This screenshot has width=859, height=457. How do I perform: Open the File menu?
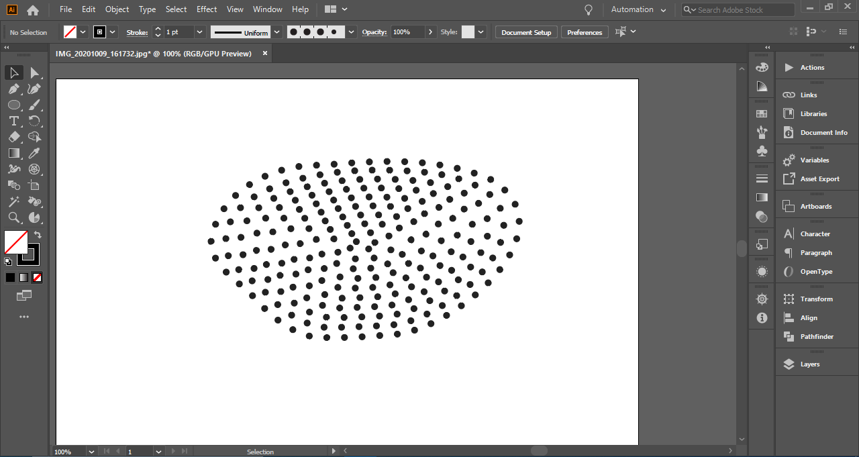pyautogui.click(x=66, y=9)
